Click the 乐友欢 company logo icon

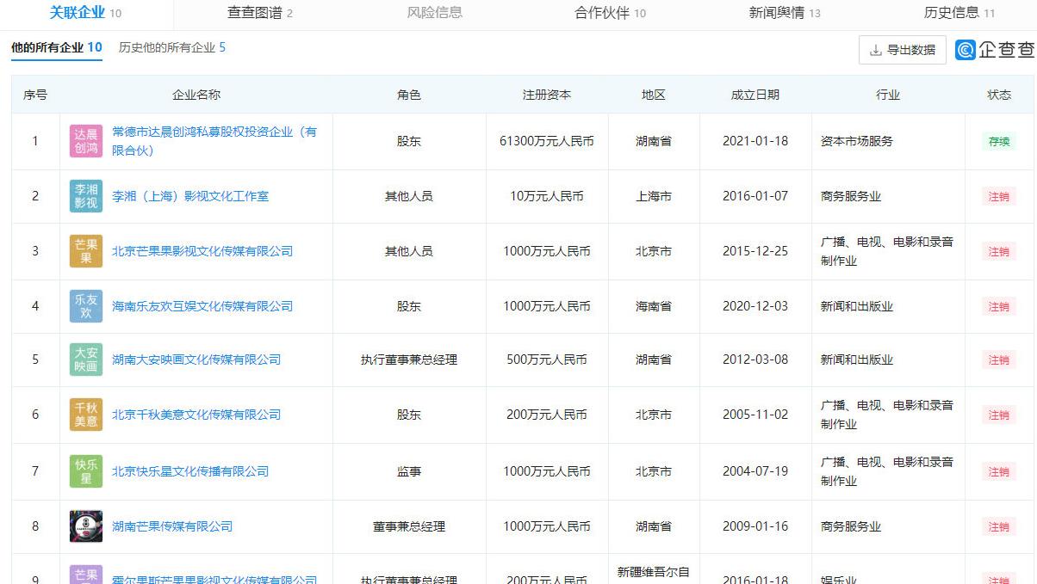click(86, 306)
